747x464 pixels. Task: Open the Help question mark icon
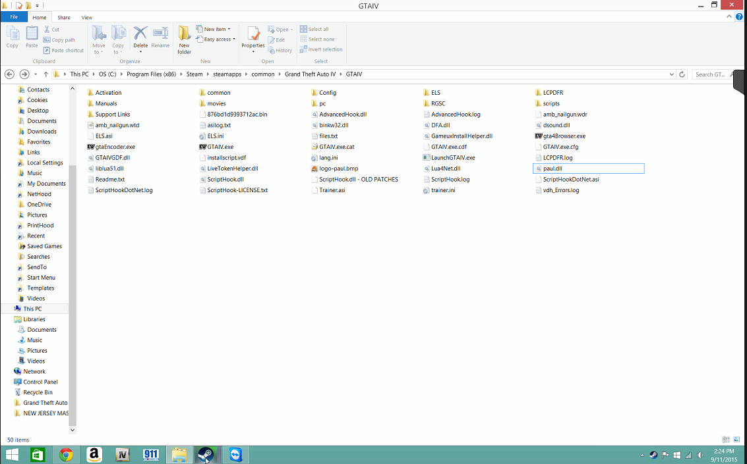740,17
